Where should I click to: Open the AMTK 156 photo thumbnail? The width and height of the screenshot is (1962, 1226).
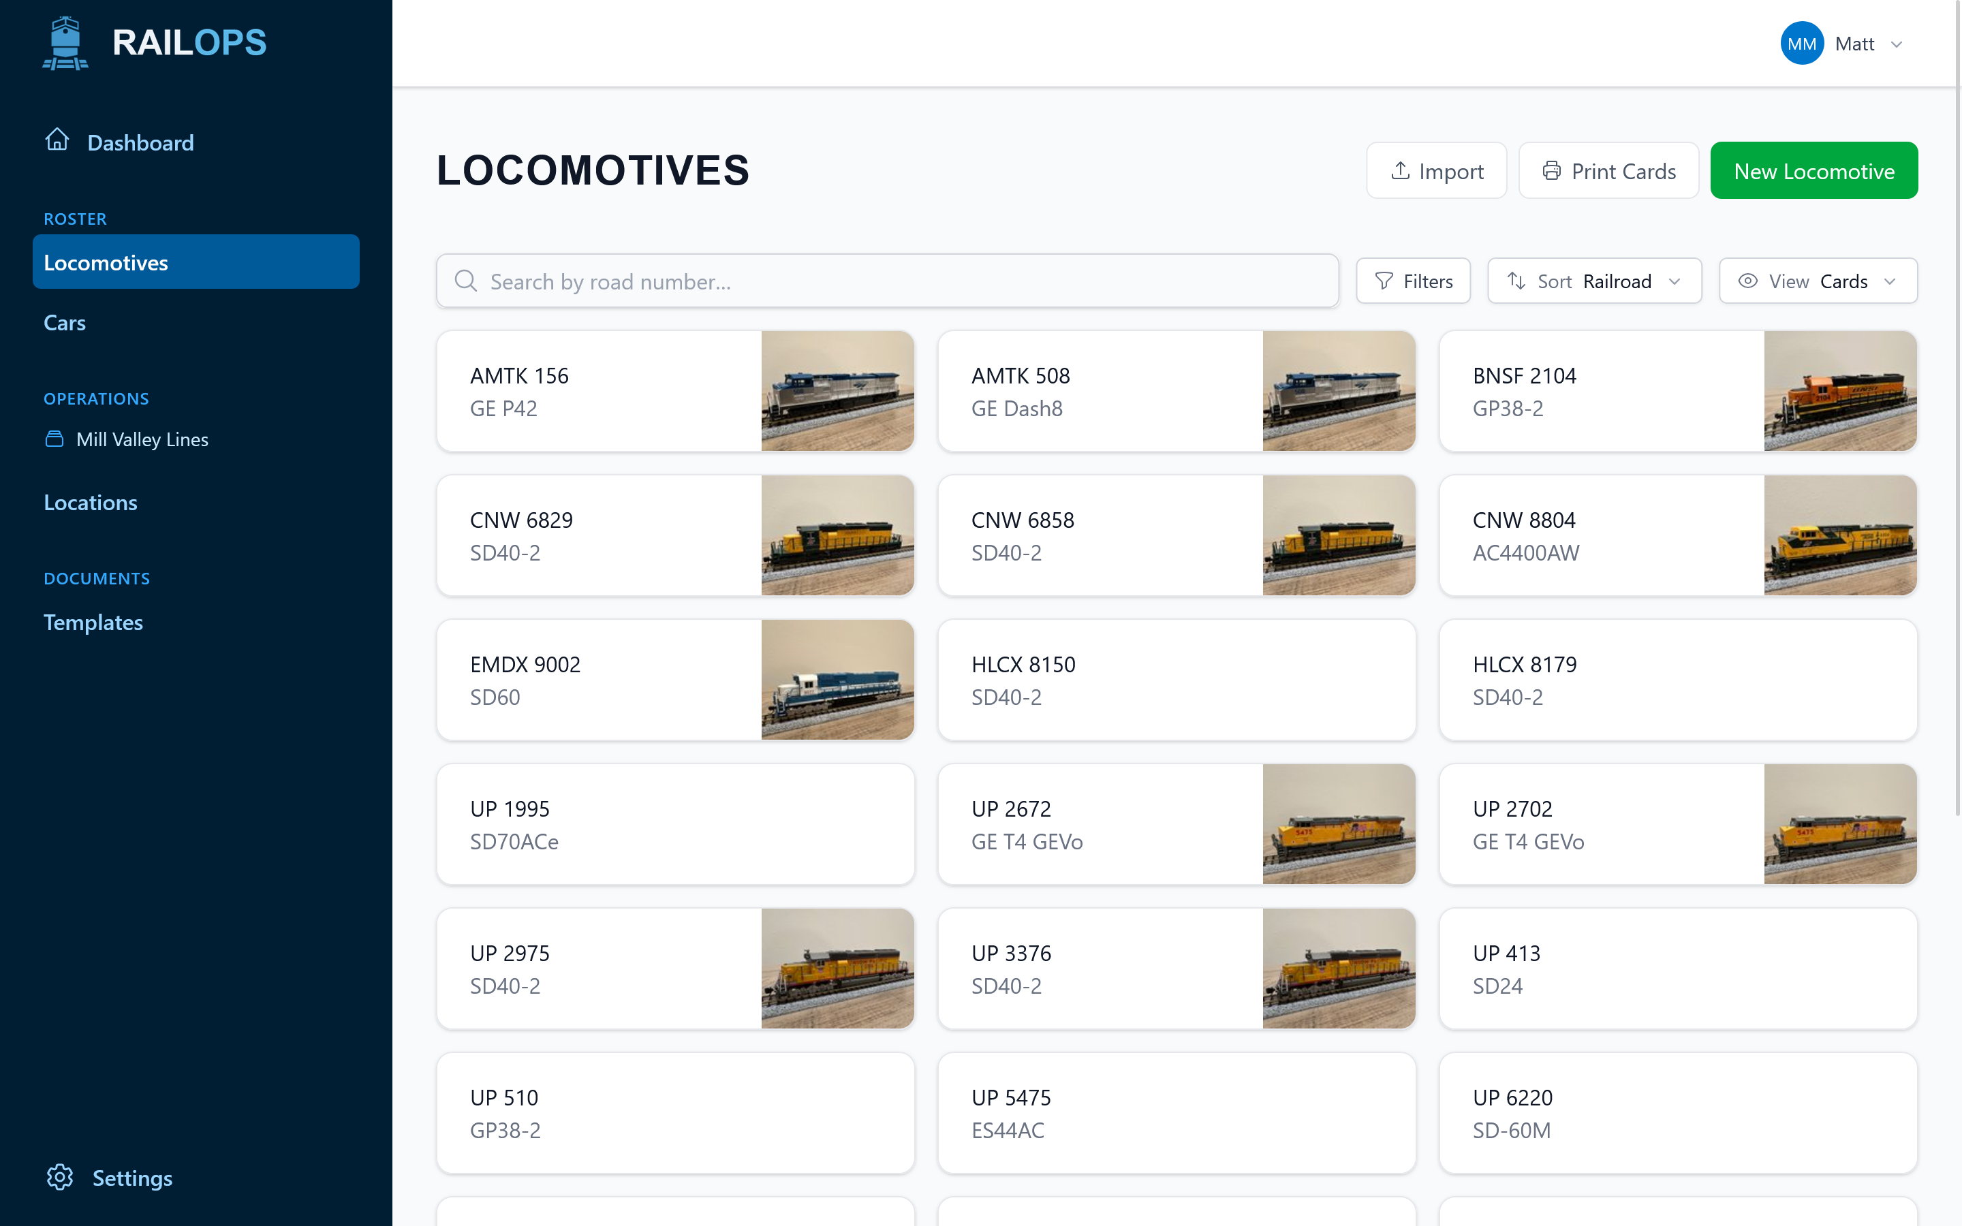coord(837,391)
